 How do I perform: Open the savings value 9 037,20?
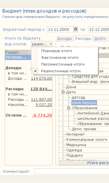click(x=44, y=105)
